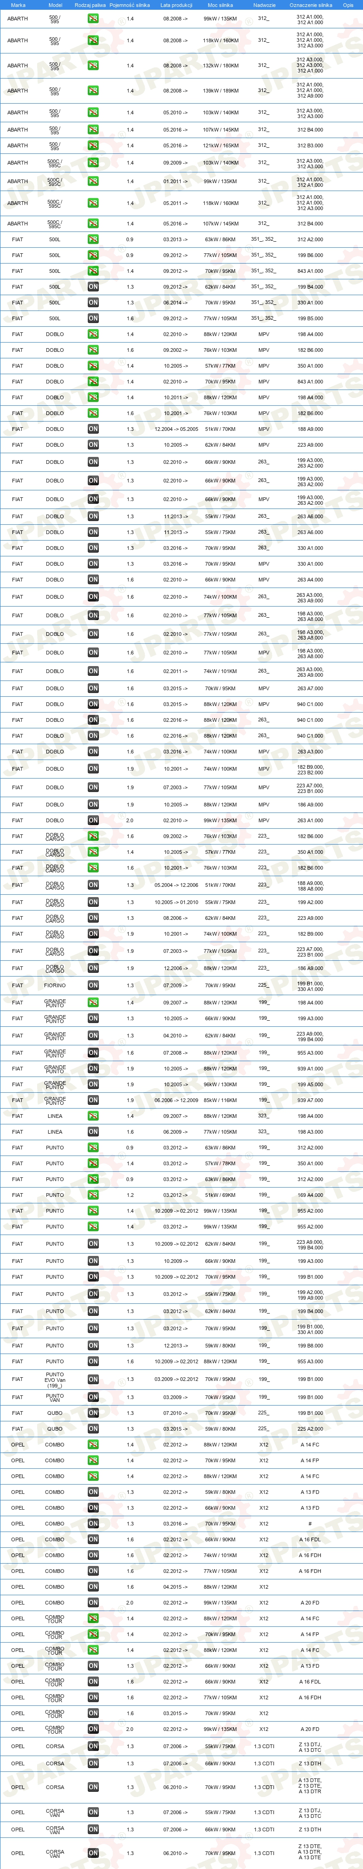Viewport: 363px width, 1869px height.
Task: Click diesel ON icon for Fiat 500L 1.6
Action: (93, 318)
